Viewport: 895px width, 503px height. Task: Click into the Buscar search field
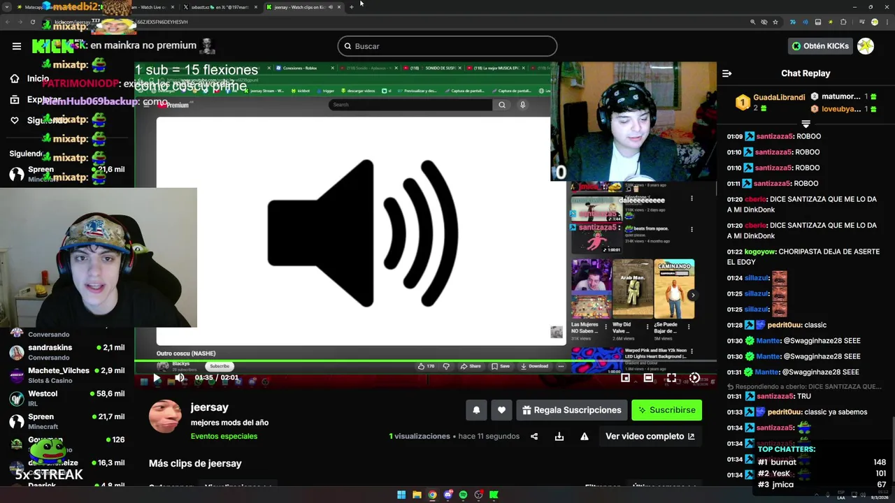pyautogui.click(x=447, y=46)
